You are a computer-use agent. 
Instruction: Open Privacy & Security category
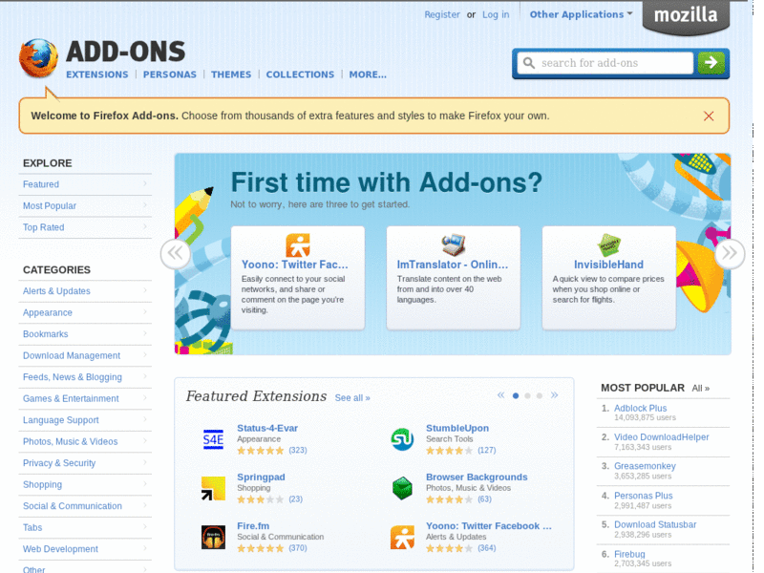pyautogui.click(x=85, y=463)
